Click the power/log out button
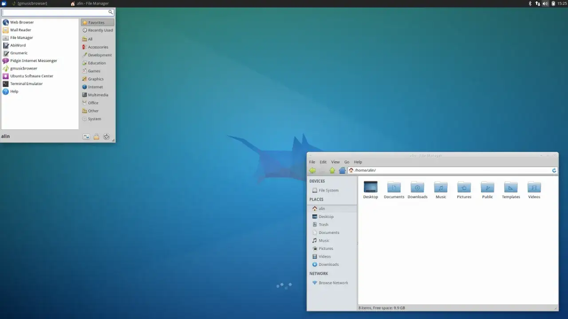The width and height of the screenshot is (568, 319). point(106,136)
